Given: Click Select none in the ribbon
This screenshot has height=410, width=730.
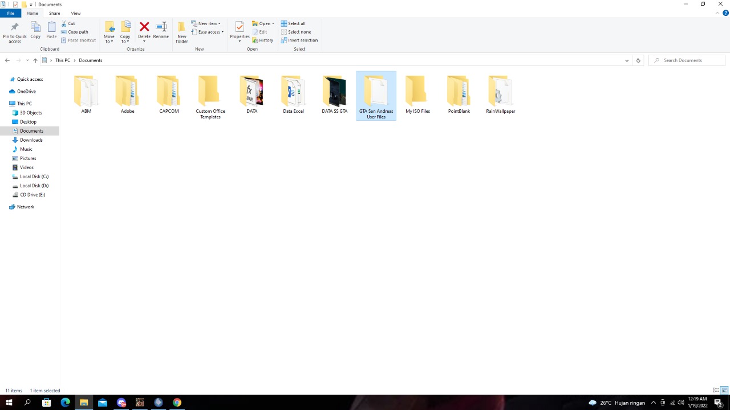Looking at the screenshot, I should coord(296,32).
